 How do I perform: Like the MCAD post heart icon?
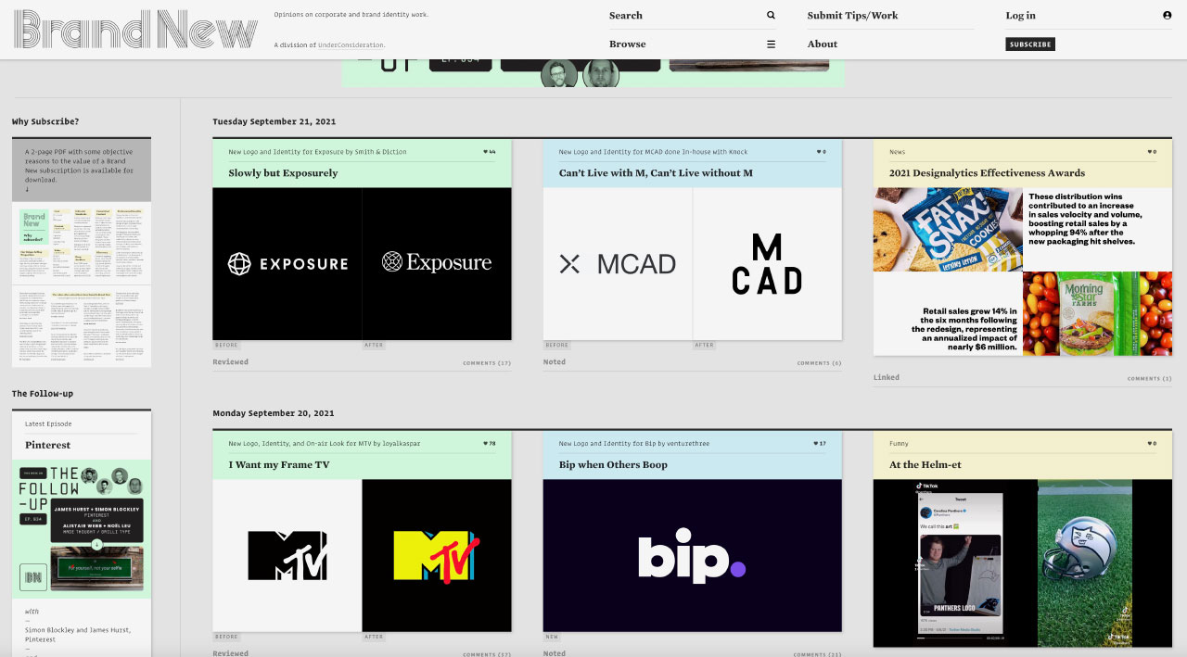[x=819, y=152]
